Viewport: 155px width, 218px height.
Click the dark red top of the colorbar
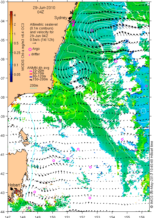pyautogui.click(x=11, y=12)
